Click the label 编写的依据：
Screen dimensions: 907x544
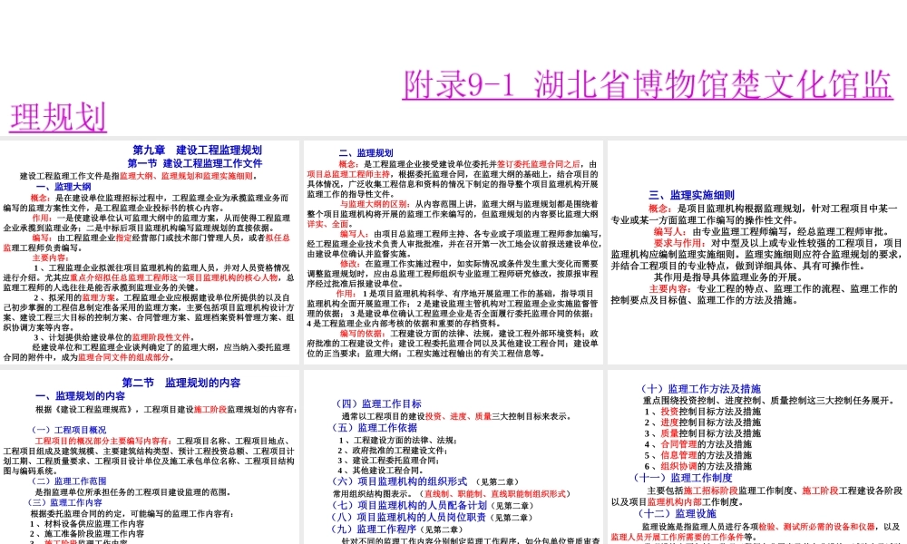click(363, 333)
